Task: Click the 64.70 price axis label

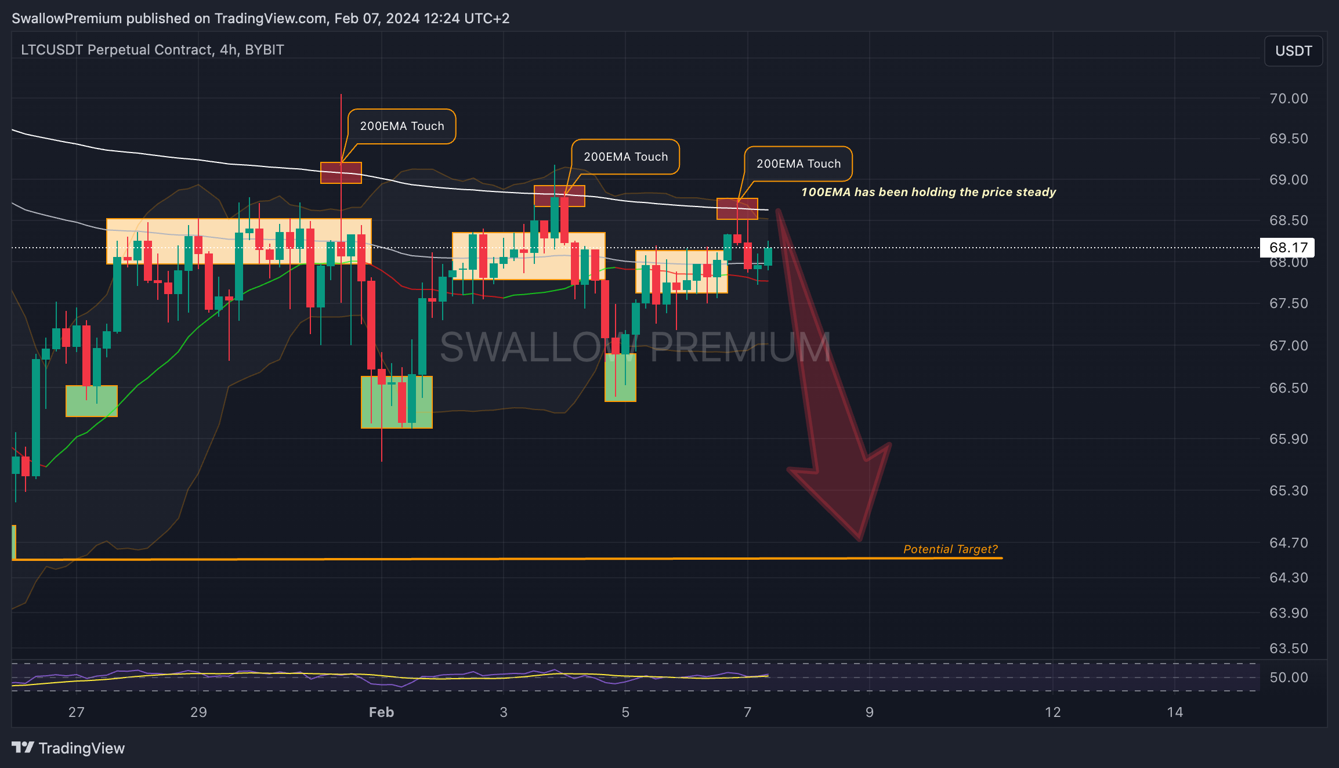Action: pos(1289,543)
